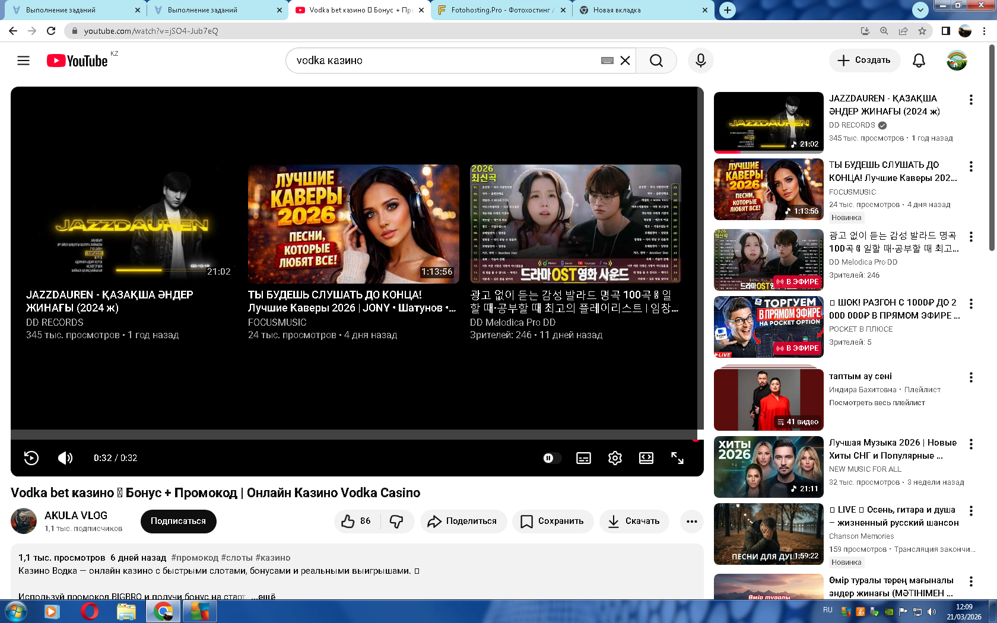Open more actions menu beside Скачать
The height and width of the screenshot is (623, 997).
[691, 521]
